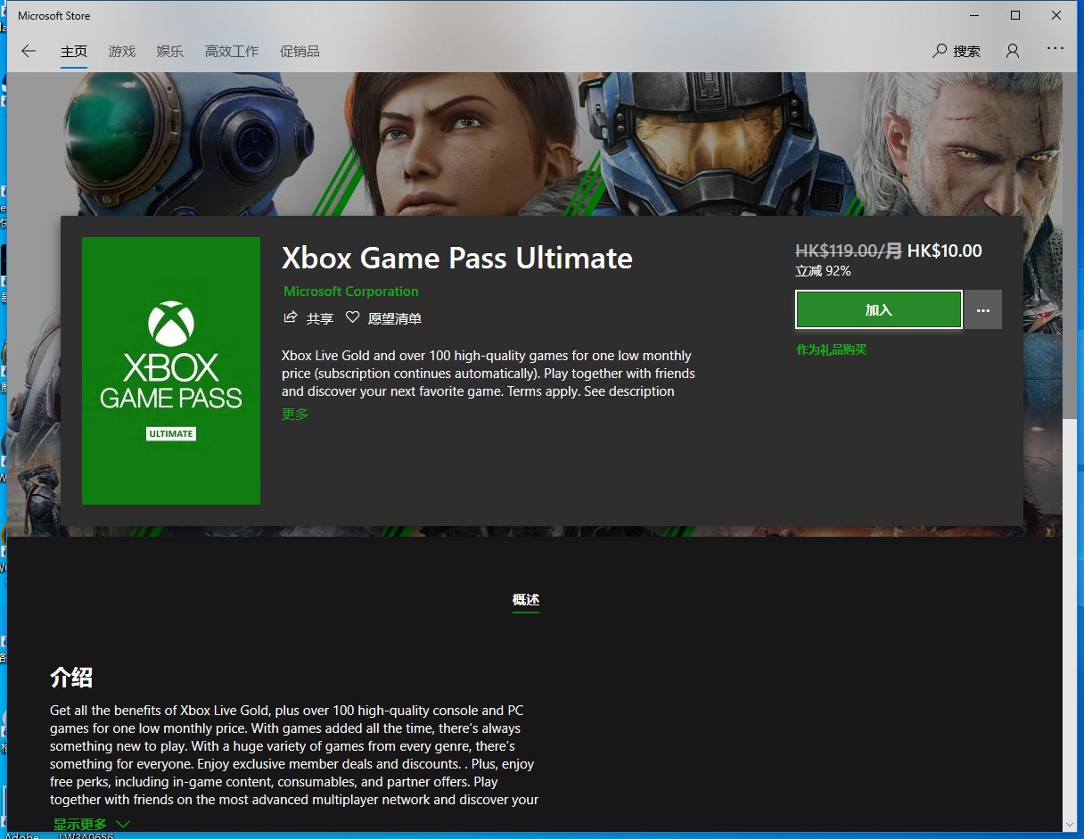Click the 作为礼品购买 link
1084x839 pixels.
[x=831, y=350]
